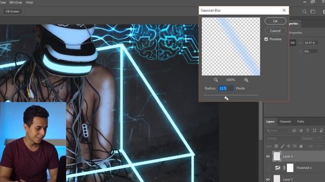This screenshot has width=325, height=182.
Task: Click the Gaussian Blur preview image
Action: click(x=231, y=47)
